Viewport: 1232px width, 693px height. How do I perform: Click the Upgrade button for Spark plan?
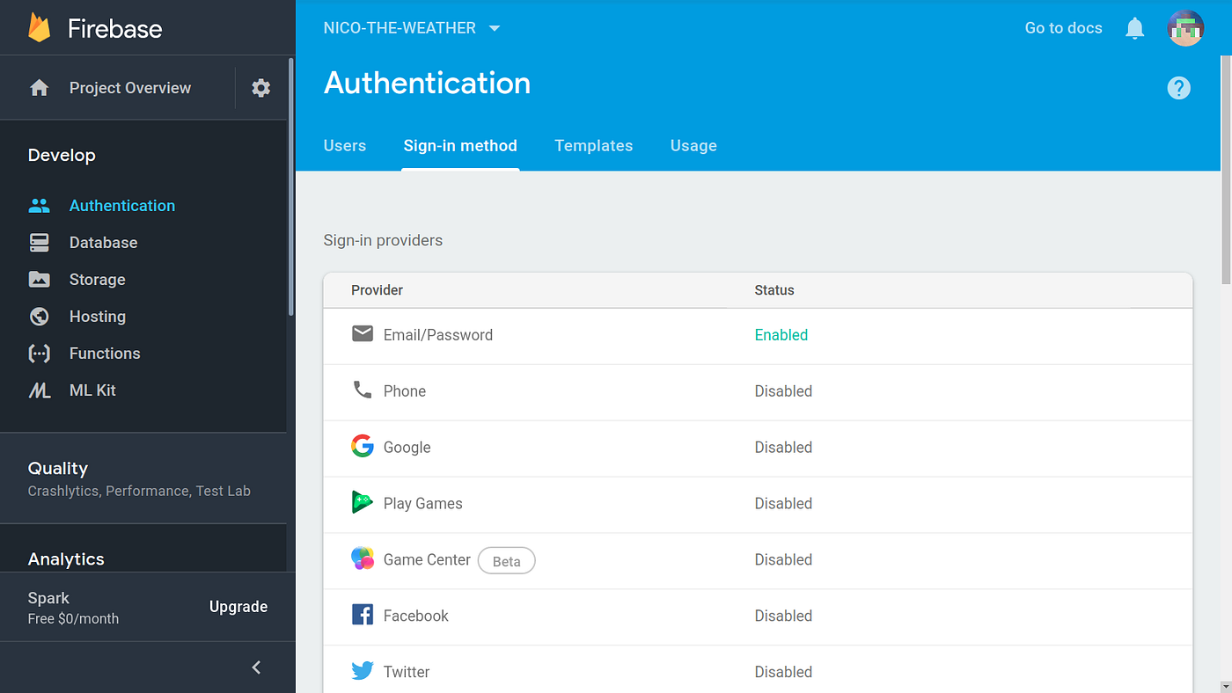(238, 606)
